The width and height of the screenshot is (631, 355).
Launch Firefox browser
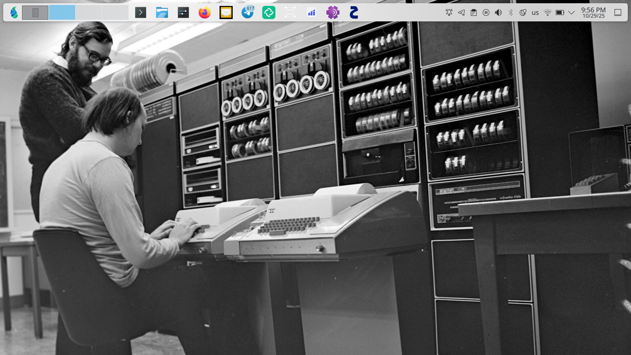point(204,12)
